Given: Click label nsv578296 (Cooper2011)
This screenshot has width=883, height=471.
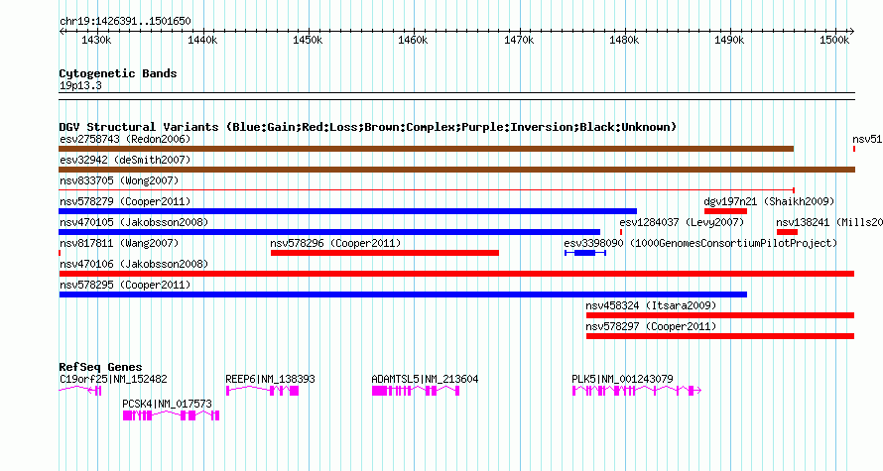Looking at the screenshot, I should [335, 243].
